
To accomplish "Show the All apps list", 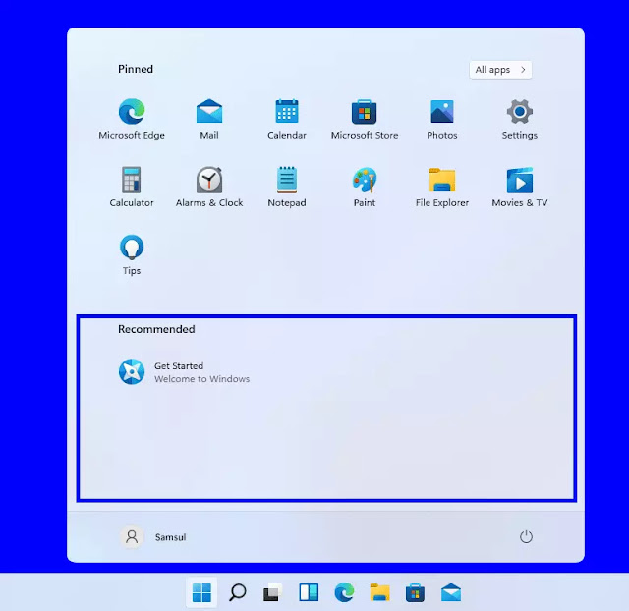I will coord(500,70).
